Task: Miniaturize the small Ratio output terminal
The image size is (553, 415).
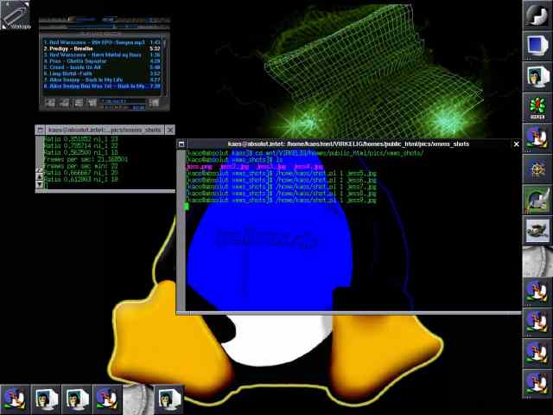Action: (41, 130)
